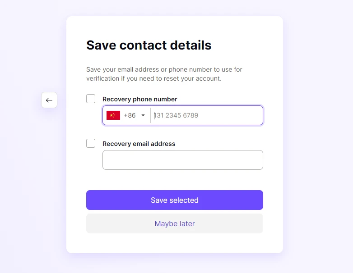The width and height of the screenshot is (353, 273).
Task: Focus the recovery email address text box
Action: tap(183, 160)
